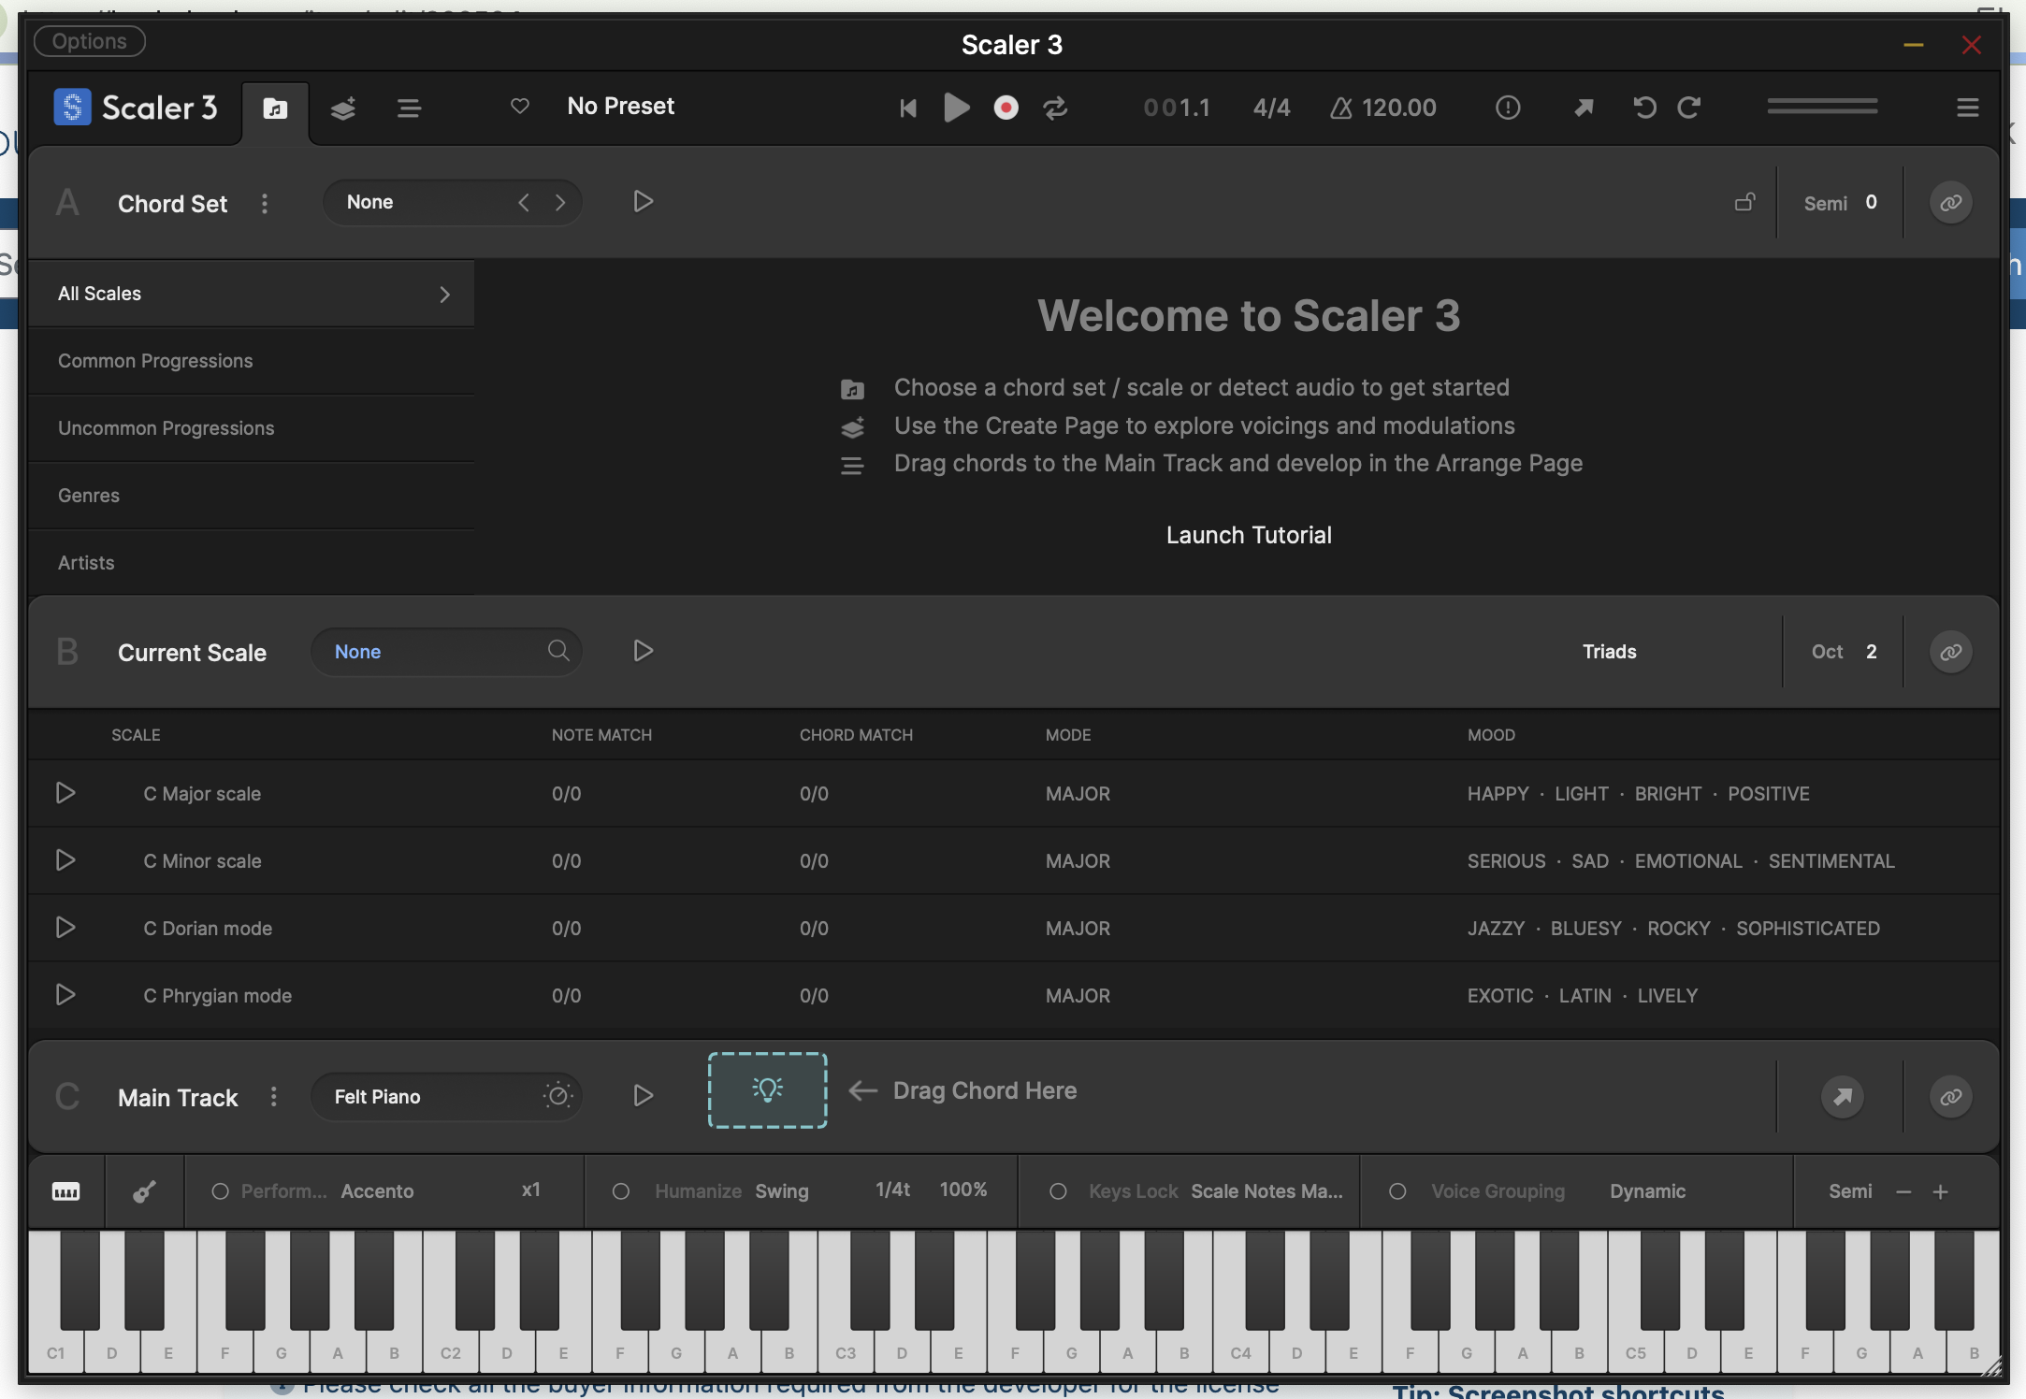Show the keyboard view icon
Image resolution: width=2026 pixels, height=1399 pixels.
(x=65, y=1191)
